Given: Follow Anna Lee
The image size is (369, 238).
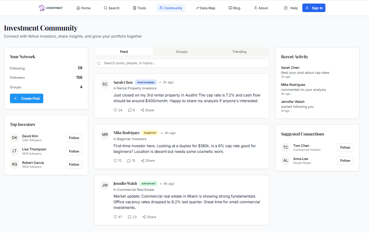Looking at the screenshot, I should pyautogui.click(x=345, y=161).
